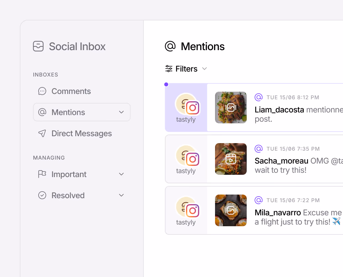Click tastyly label on Liam_dacosta card
This screenshot has height=277, width=343.
(x=186, y=119)
